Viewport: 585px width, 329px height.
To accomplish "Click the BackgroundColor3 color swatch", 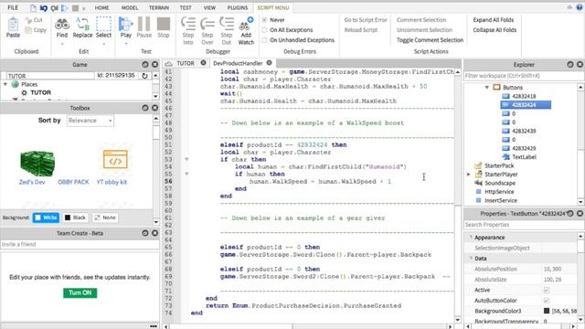I will pyautogui.click(x=547, y=311).
